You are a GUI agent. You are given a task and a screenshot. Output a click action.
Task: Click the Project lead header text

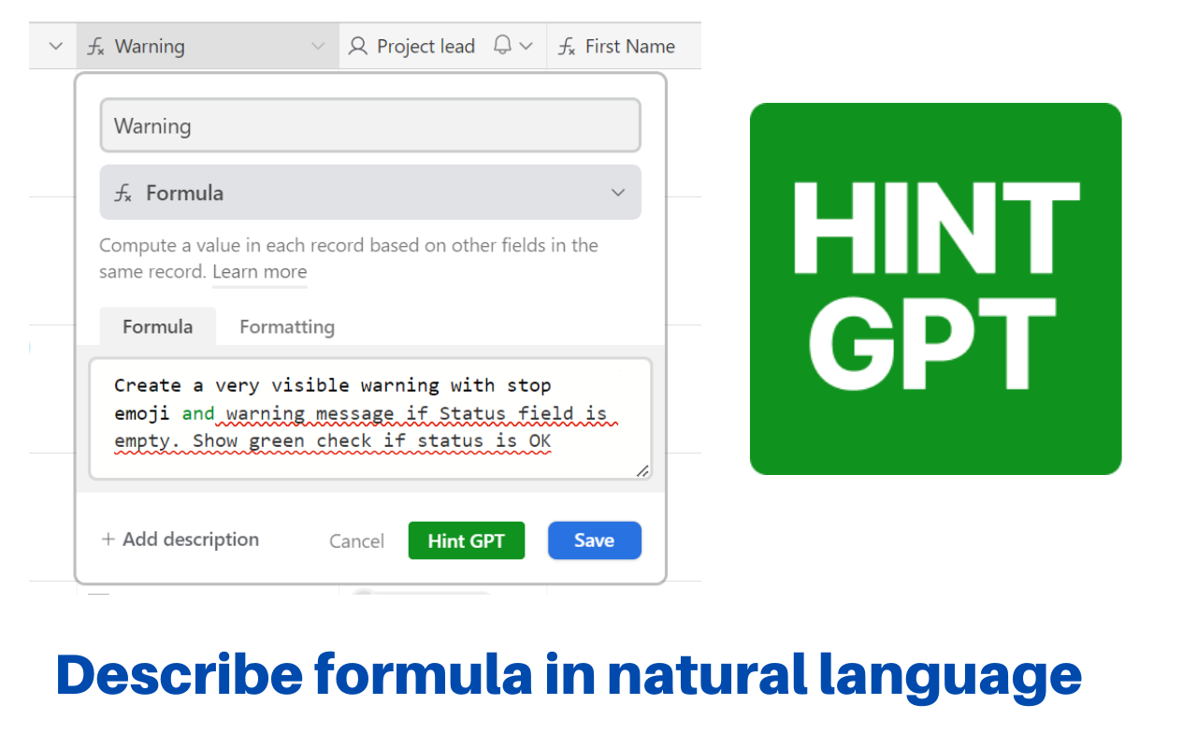pyautogui.click(x=425, y=46)
